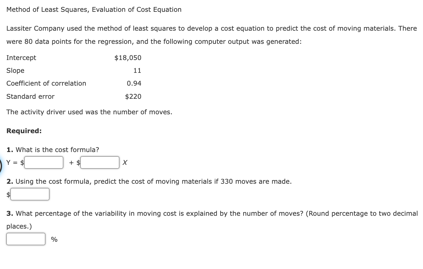Click the activity driver sentence about moves
This screenshot has width=423, height=269.
point(90,112)
